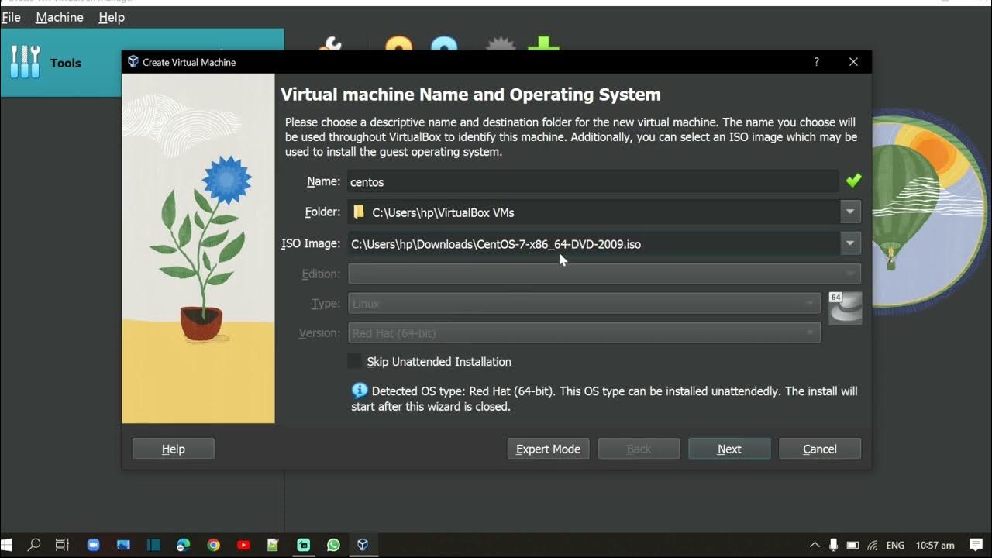Click the Create Virtual Machine title text
The height and width of the screenshot is (558, 992).
(189, 62)
